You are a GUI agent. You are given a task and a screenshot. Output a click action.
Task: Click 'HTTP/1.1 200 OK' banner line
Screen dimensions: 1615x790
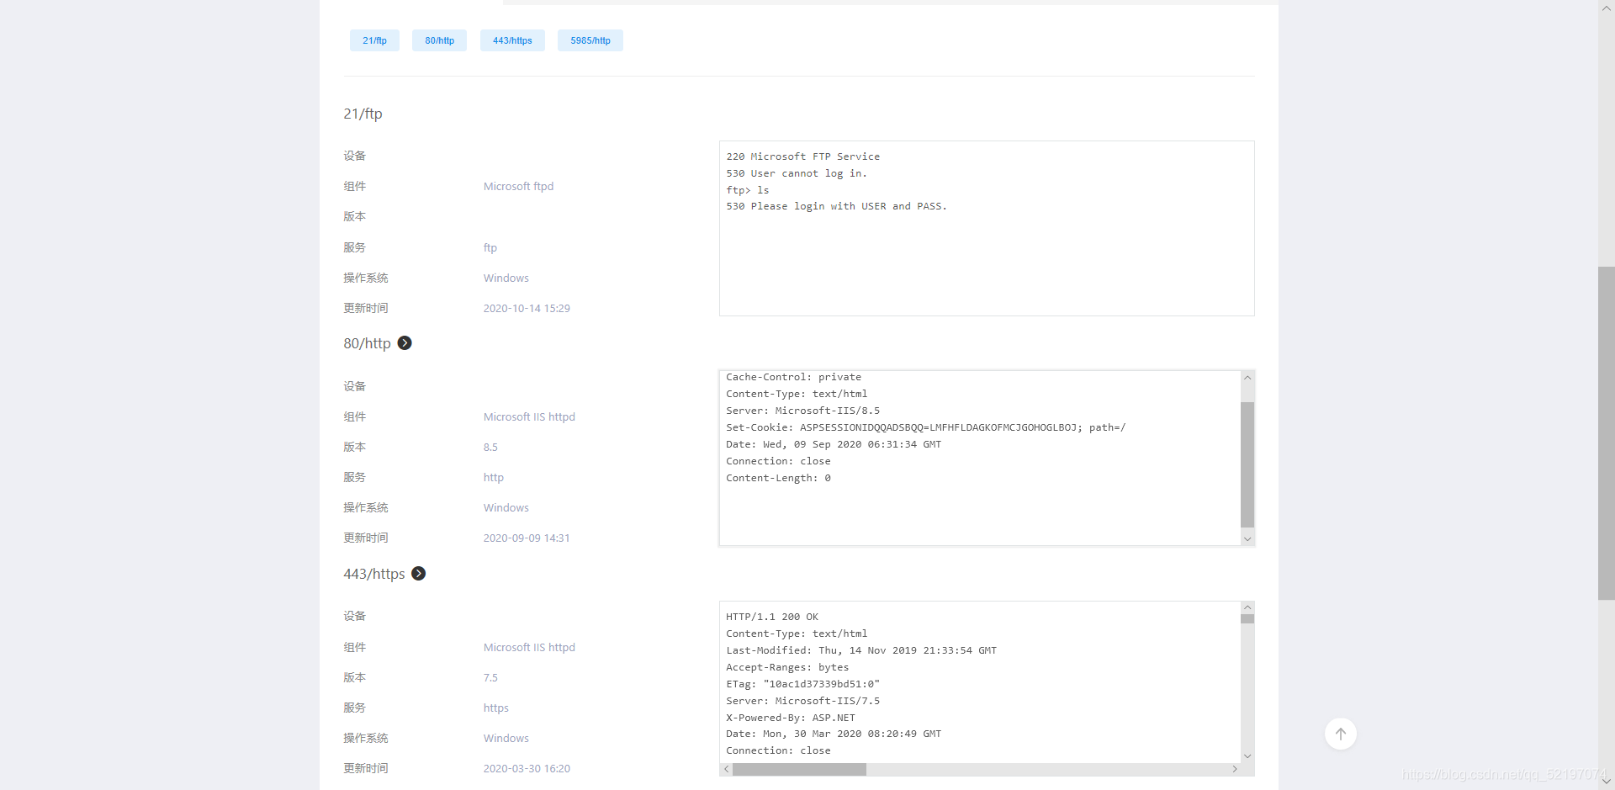pyautogui.click(x=772, y=617)
